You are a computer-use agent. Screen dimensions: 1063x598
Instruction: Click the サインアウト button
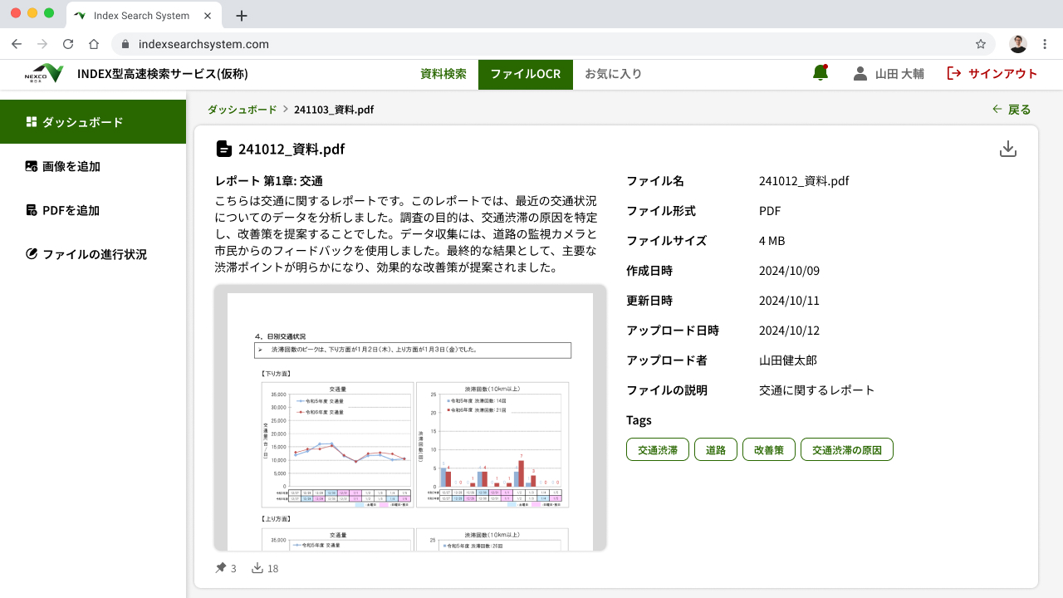tap(992, 74)
